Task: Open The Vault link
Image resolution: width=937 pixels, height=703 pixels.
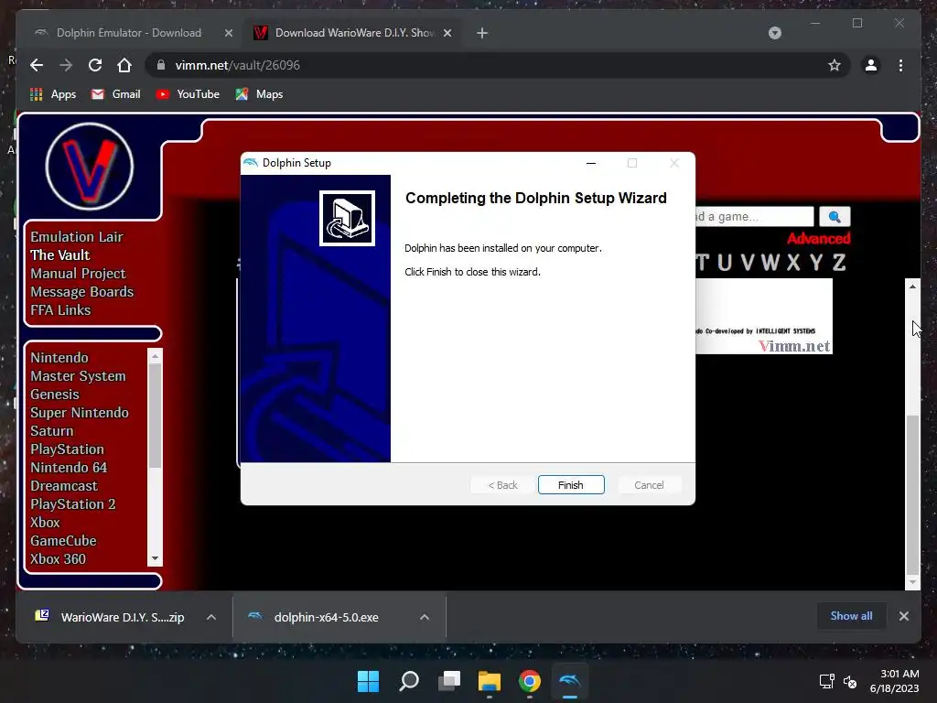Action: coord(59,255)
